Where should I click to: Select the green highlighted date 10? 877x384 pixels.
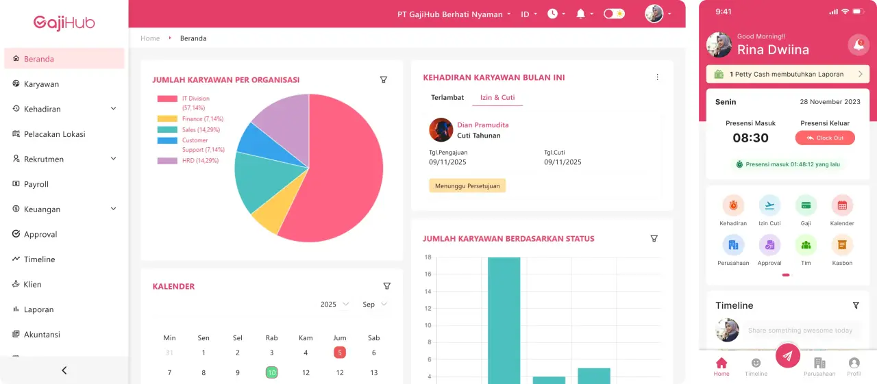tap(271, 372)
